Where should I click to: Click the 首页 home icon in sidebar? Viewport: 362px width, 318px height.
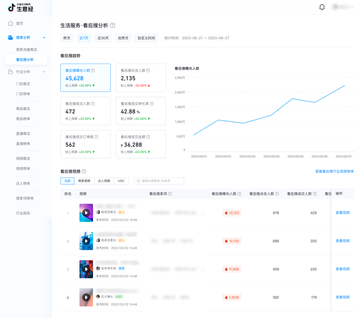click(10, 23)
